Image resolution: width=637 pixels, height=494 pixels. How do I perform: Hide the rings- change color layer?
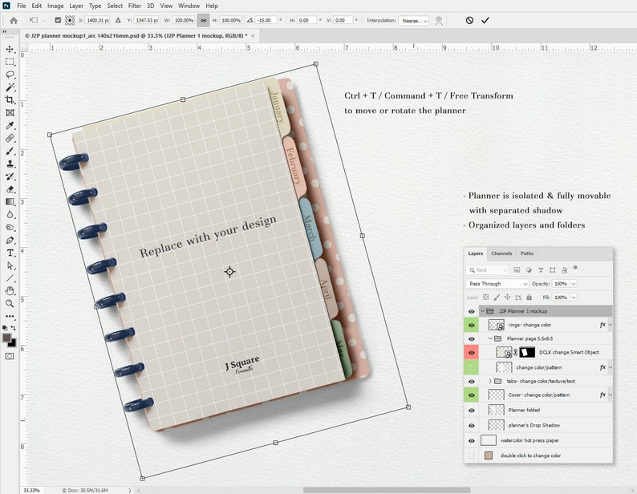471,326
